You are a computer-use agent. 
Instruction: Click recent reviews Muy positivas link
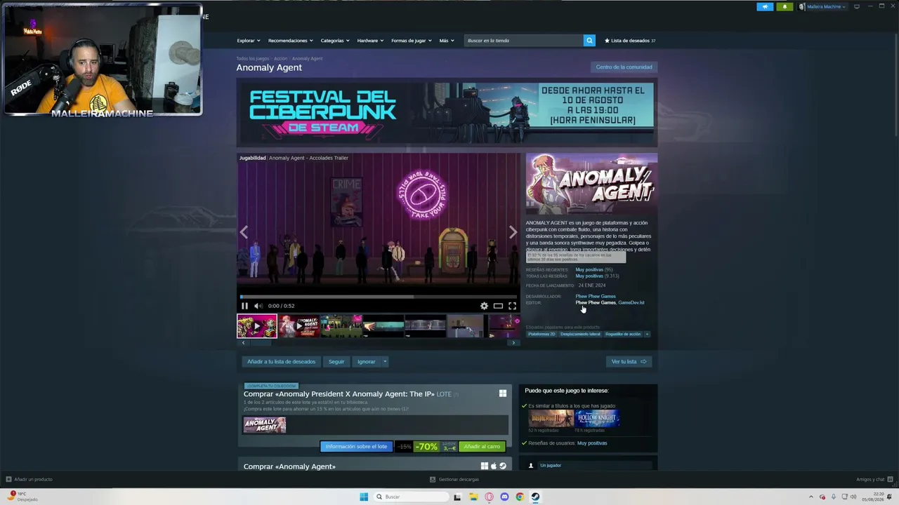point(589,270)
